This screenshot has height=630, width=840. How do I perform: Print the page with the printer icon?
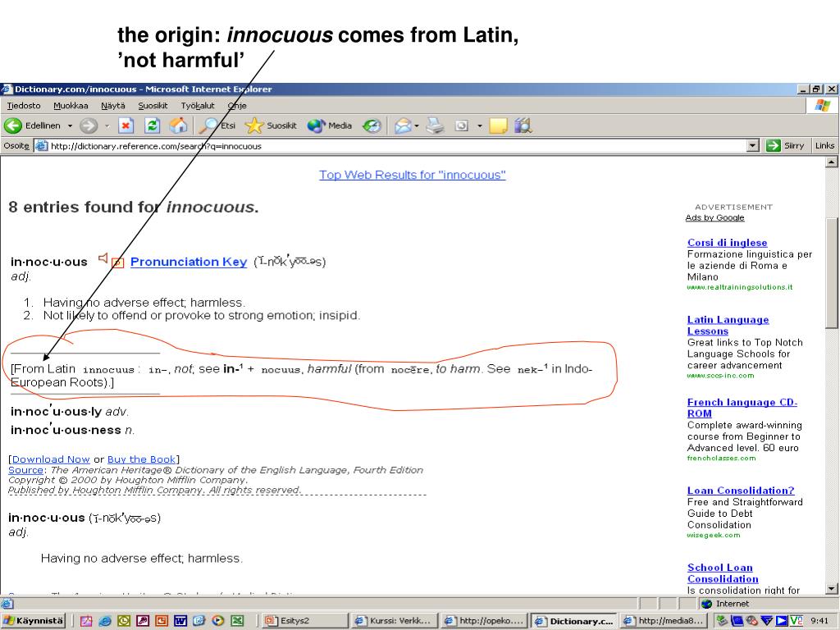(x=436, y=126)
